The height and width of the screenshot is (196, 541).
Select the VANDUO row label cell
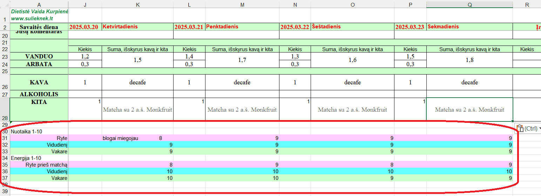(x=39, y=56)
